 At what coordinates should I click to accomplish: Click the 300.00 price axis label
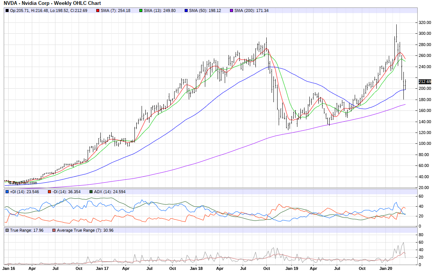coord(425,33)
